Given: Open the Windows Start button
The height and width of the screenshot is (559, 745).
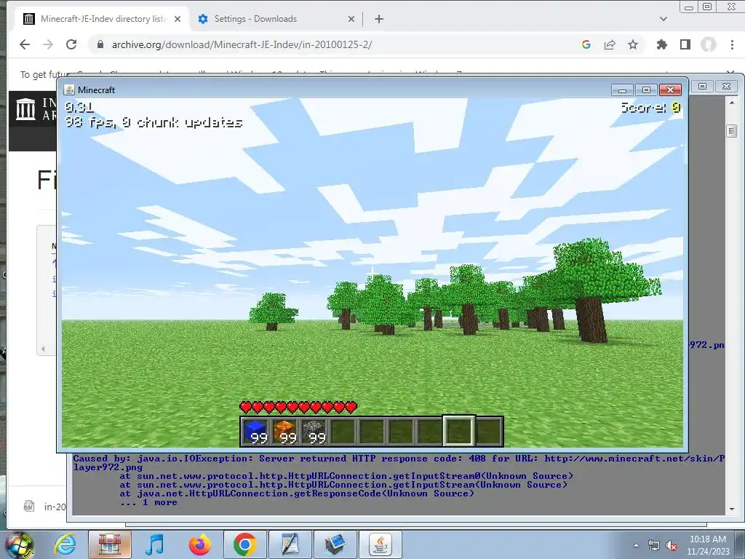Looking at the screenshot, I should pyautogui.click(x=19, y=544).
